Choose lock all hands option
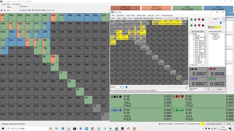234x131 pixels. pos(174,124)
